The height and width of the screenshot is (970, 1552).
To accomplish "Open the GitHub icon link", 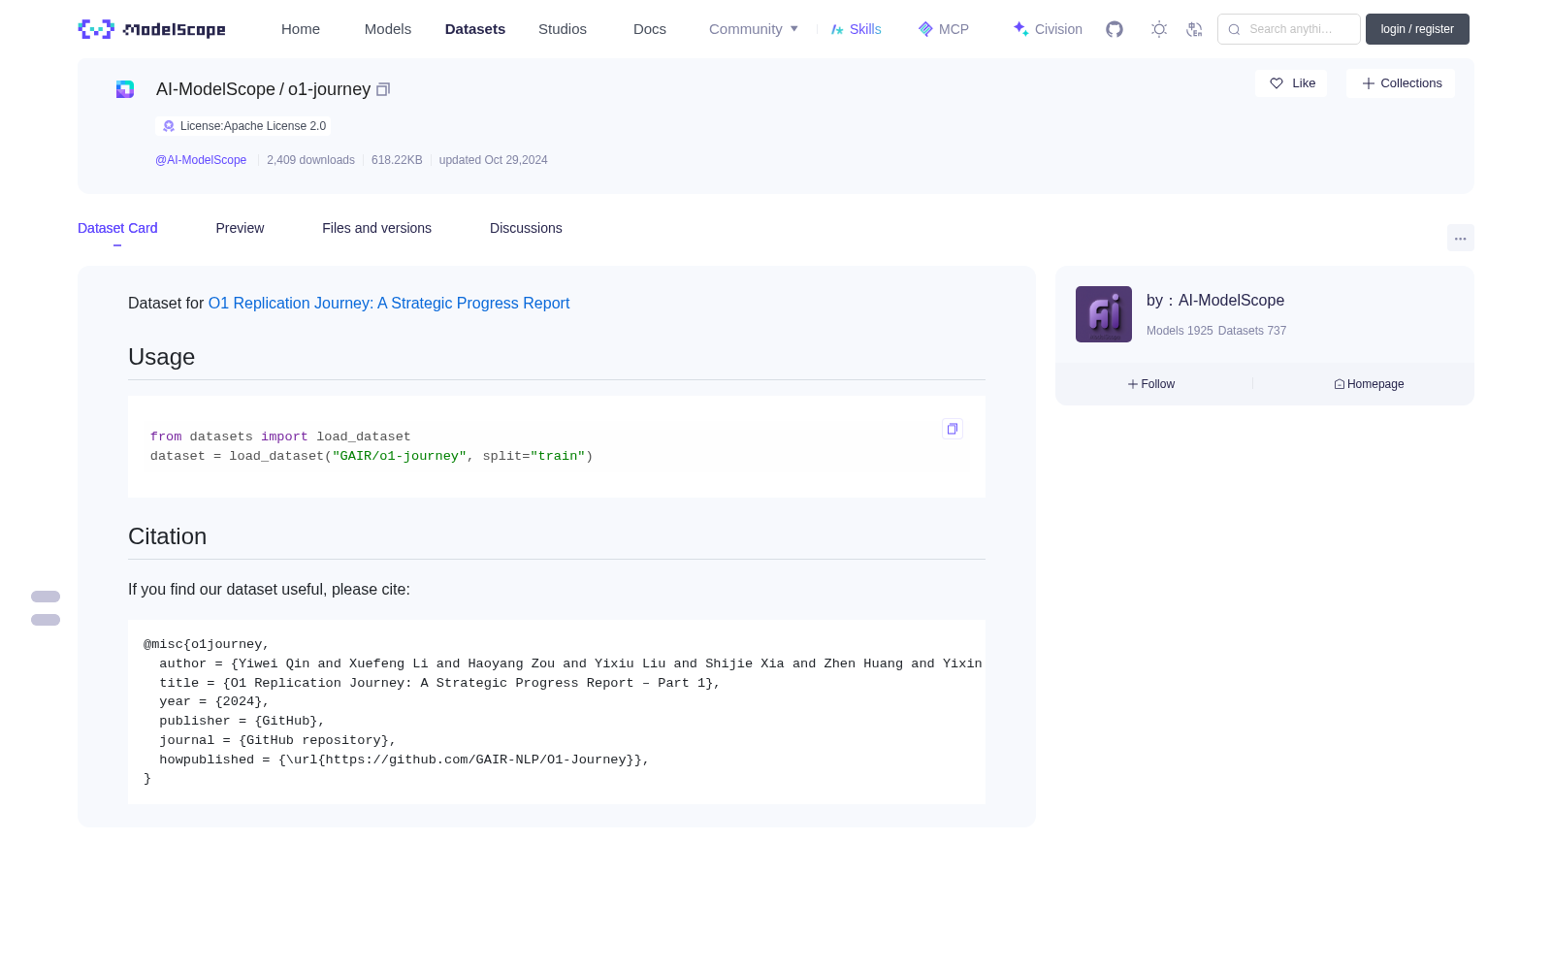I will pos(1115,29).
